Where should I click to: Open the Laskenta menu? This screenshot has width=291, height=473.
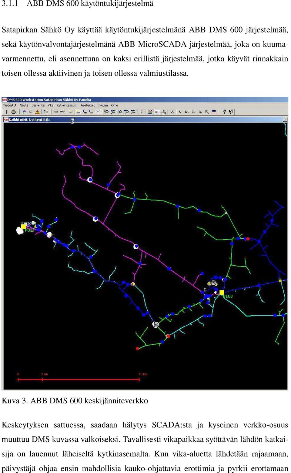pyautogui.click(x=38, y=105)
